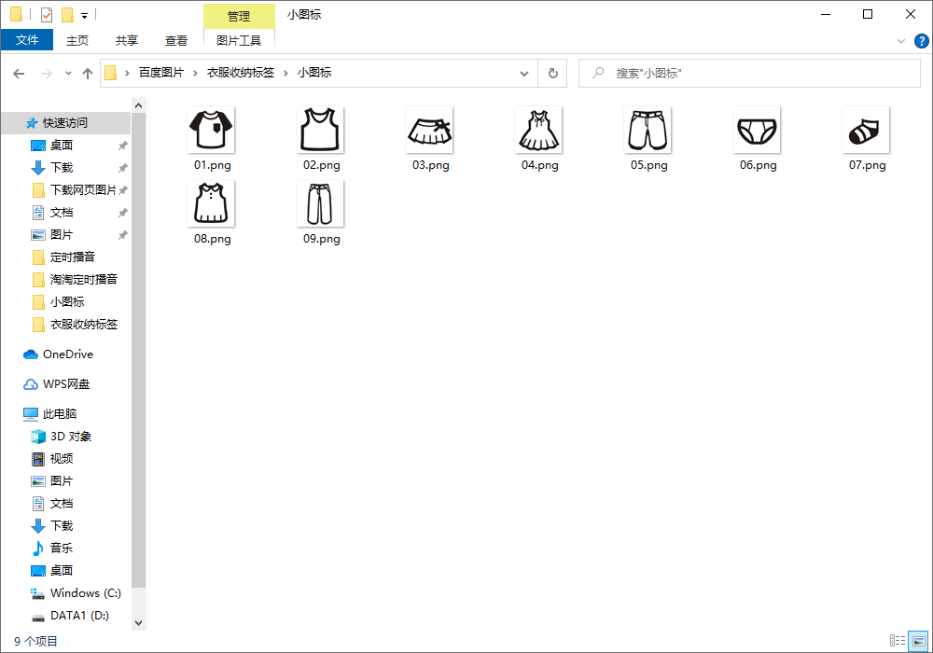This screenshot has width=933, height=653.
Task: Open 3D 对象 under This PC
Action: point(71,437)
